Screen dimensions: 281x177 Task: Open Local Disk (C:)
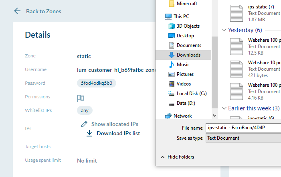click(x=192, y=94)
